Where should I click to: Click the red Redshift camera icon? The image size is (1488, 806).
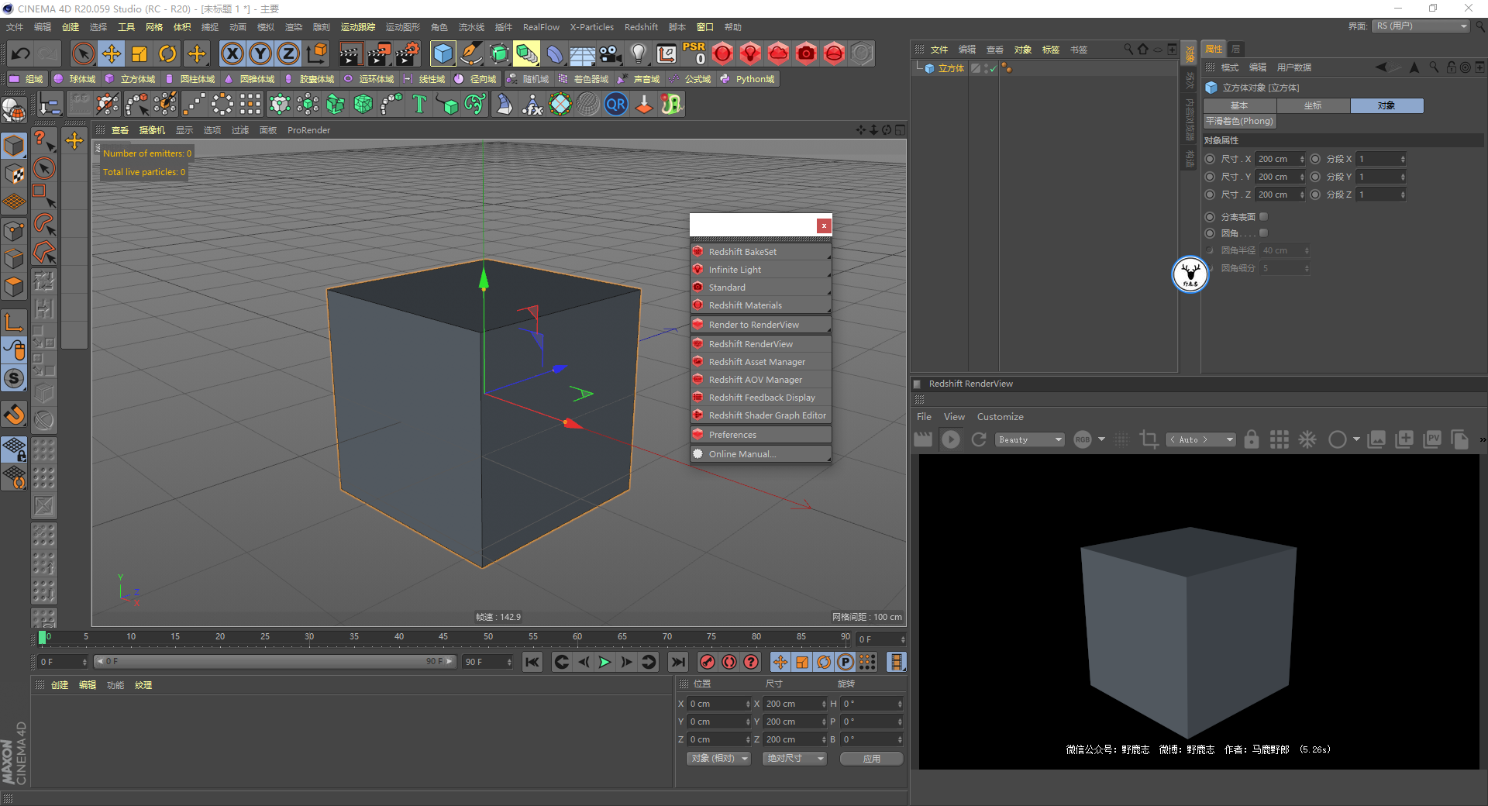click(x=806, y=53)
